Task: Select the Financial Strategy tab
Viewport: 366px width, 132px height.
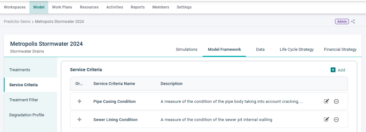Action: [340, 49]
